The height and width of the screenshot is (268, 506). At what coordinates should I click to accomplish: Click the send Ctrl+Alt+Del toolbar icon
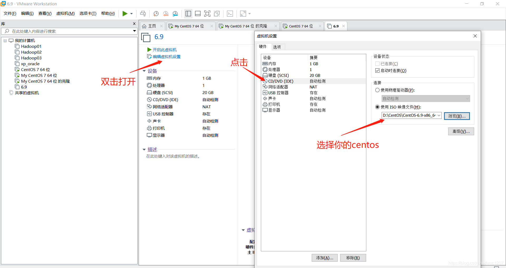pyautogui.click(x=143, y=13)
